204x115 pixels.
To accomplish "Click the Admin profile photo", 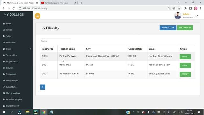I will 178,16.
